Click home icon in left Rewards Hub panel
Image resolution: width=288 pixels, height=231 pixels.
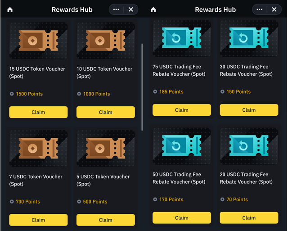click(10, 9)
